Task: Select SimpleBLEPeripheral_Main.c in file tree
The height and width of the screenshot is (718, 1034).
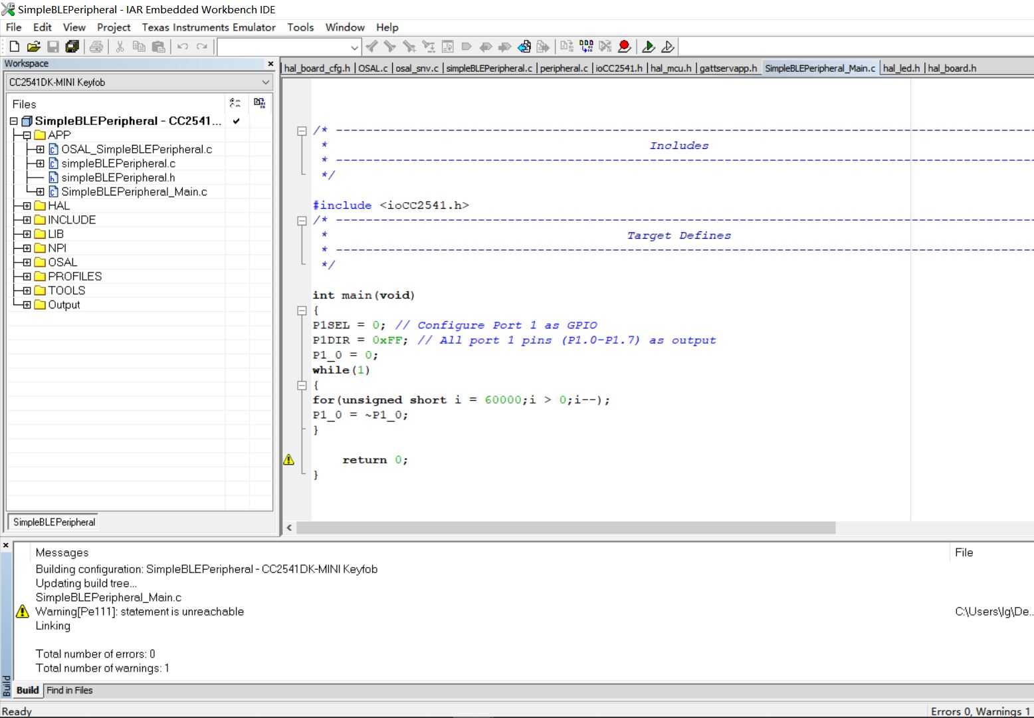Action: pos(134,191)
